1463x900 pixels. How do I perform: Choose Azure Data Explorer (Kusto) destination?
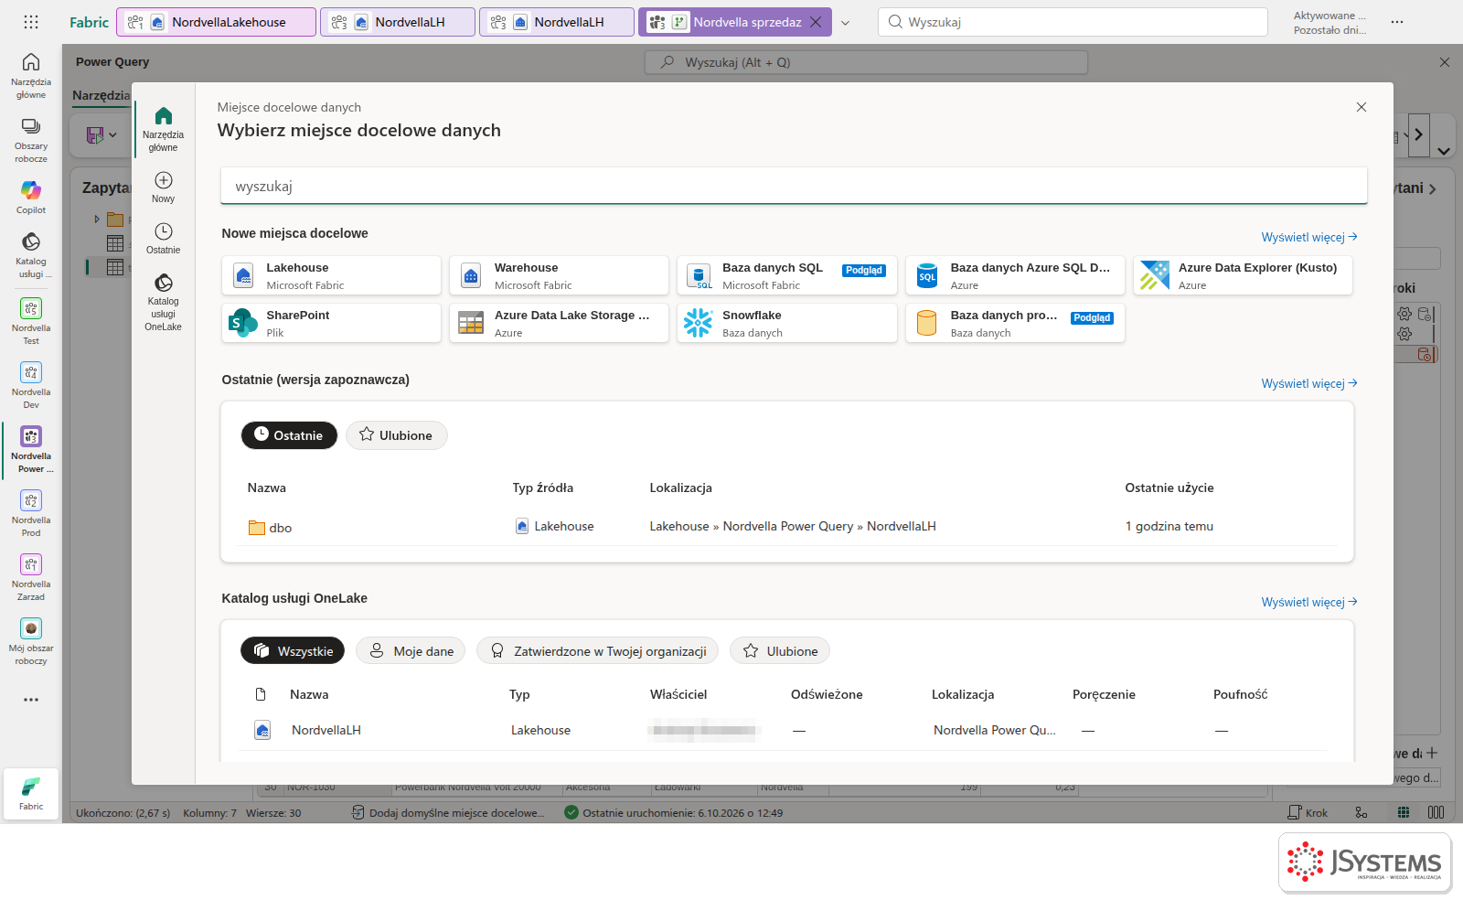click(1243, 275)
